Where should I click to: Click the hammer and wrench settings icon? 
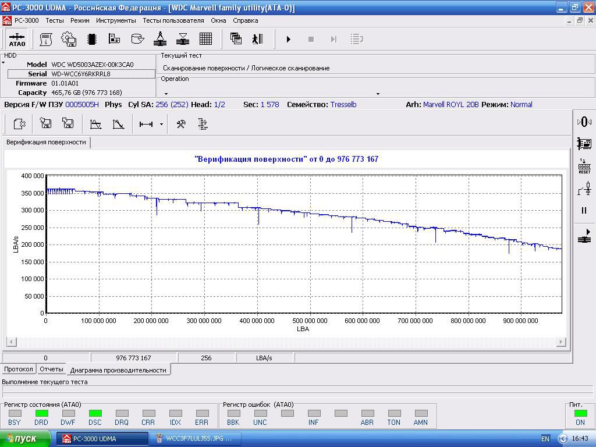(x=180, y=124)
